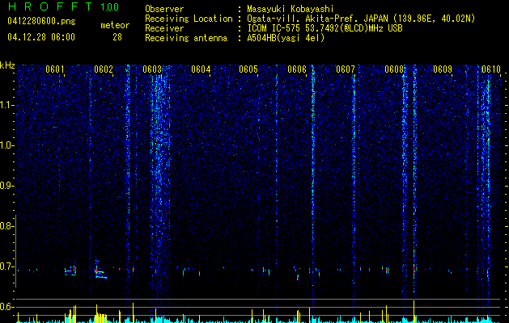Image resolution: width=509 pixels, height=323 pixels.
Task: Click the filename 0412280600.png
Action: click(41, 22)
